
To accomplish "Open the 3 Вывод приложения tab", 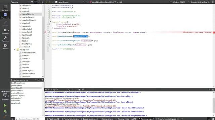I will tap(89, 119).
